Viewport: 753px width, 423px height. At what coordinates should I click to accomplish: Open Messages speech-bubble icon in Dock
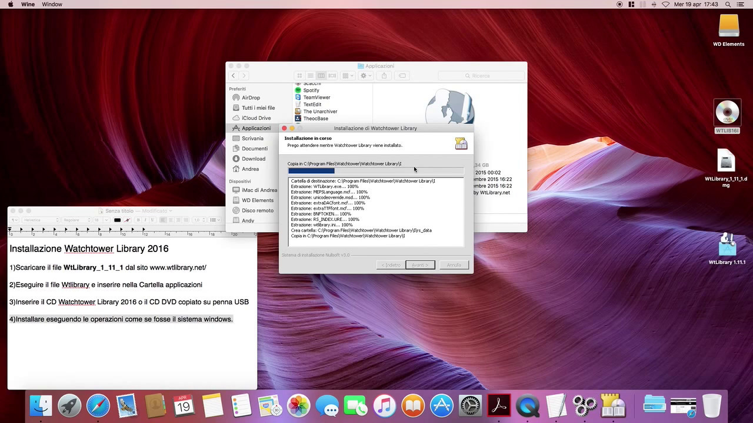click(327, 405)
